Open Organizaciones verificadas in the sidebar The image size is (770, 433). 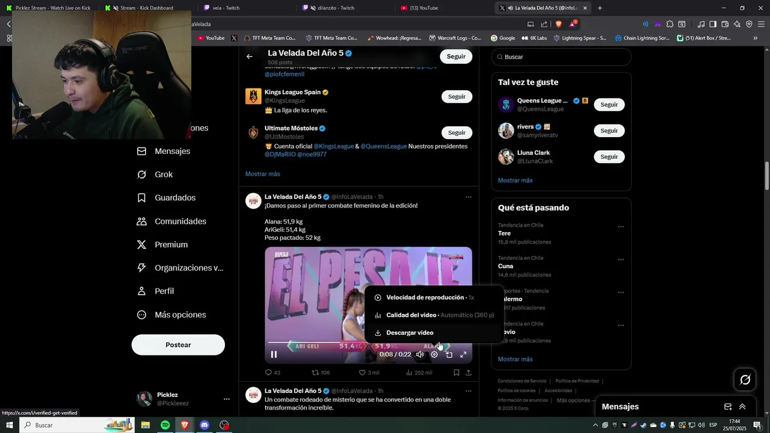180,268
